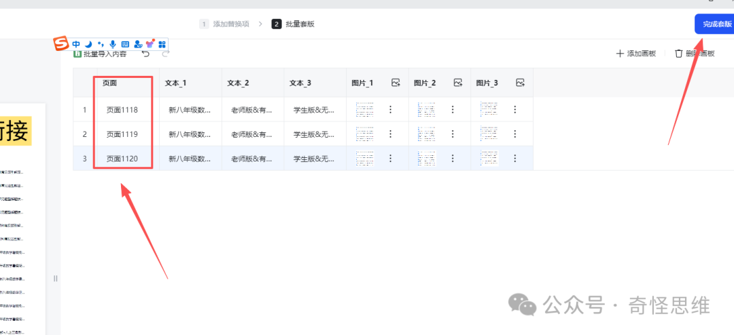Batch upload images for 图片_2 column header

pos(458,83)
